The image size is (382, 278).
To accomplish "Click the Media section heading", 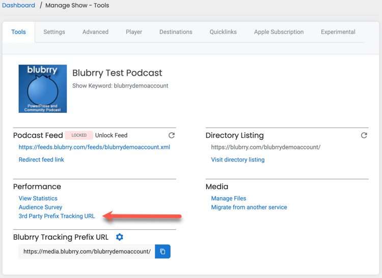I will click(217, 187).
